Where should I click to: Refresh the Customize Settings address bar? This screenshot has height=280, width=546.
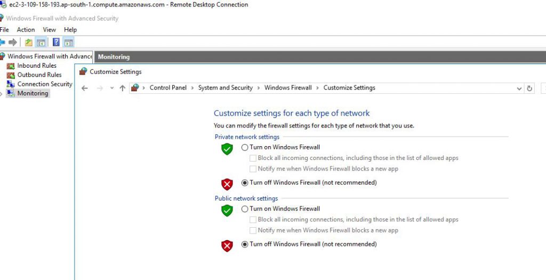tap(529, 88)
